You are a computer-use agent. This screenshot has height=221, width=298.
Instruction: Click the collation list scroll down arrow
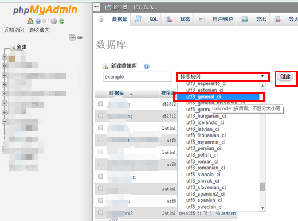pos(262,208)
